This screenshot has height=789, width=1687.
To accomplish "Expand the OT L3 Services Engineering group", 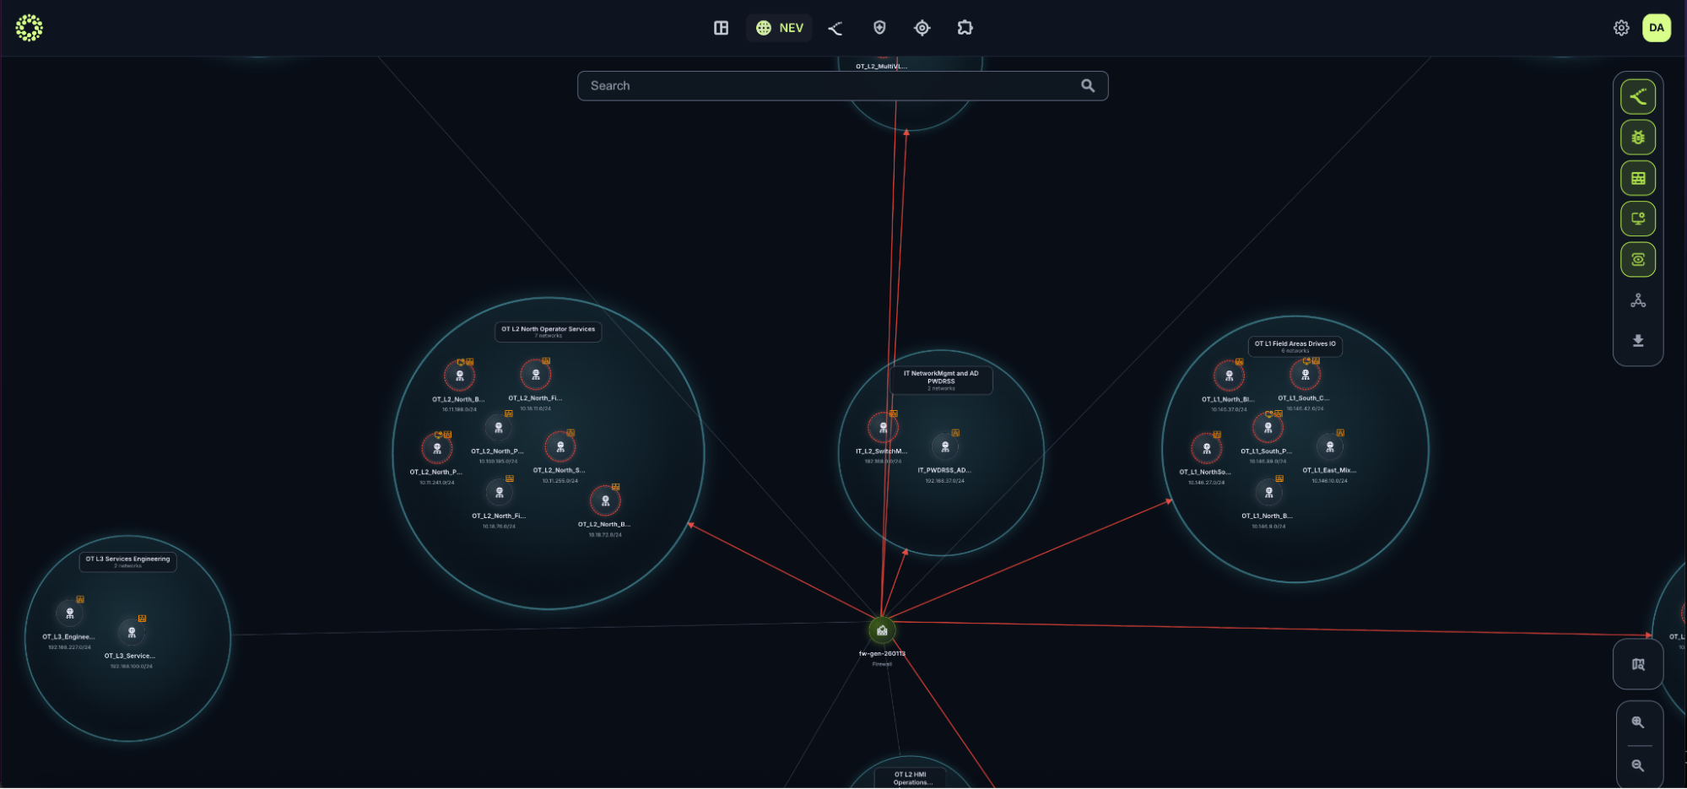I will tap(128, 560).
